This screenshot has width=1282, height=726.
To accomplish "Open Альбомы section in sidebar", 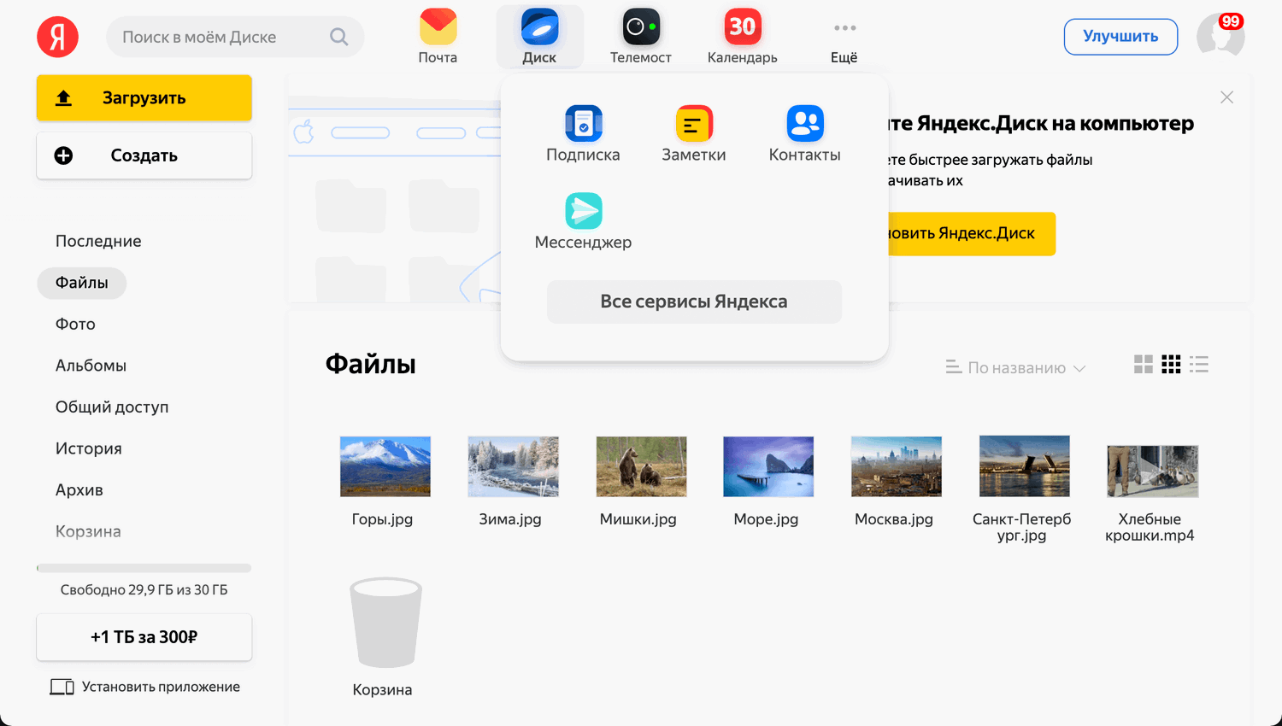I will click(91, 366).
